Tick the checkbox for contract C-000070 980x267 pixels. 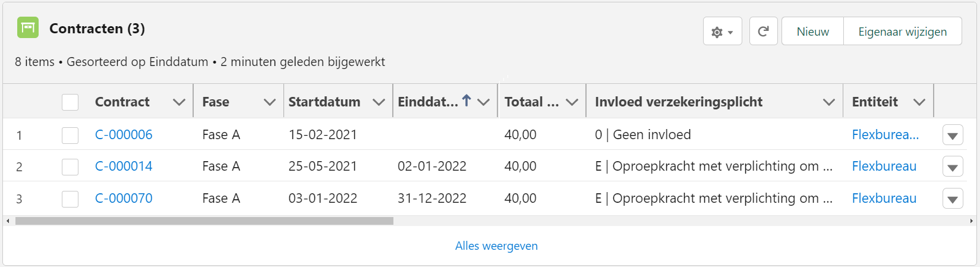tap(70, 199)
